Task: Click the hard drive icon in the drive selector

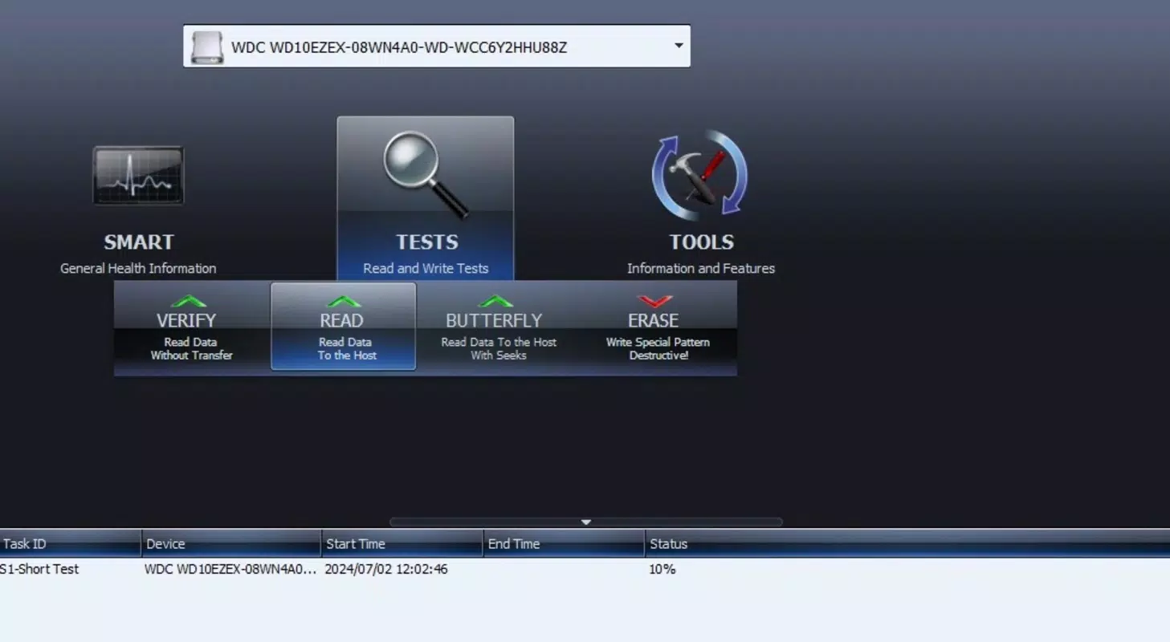Action: [x=207, y=47]
